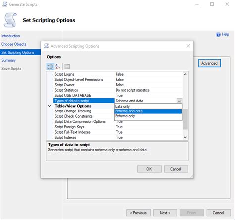Screen dimensions: 235x220
Task: Click the resize grip of the Advanced dialog
Action: coord(192,176)
